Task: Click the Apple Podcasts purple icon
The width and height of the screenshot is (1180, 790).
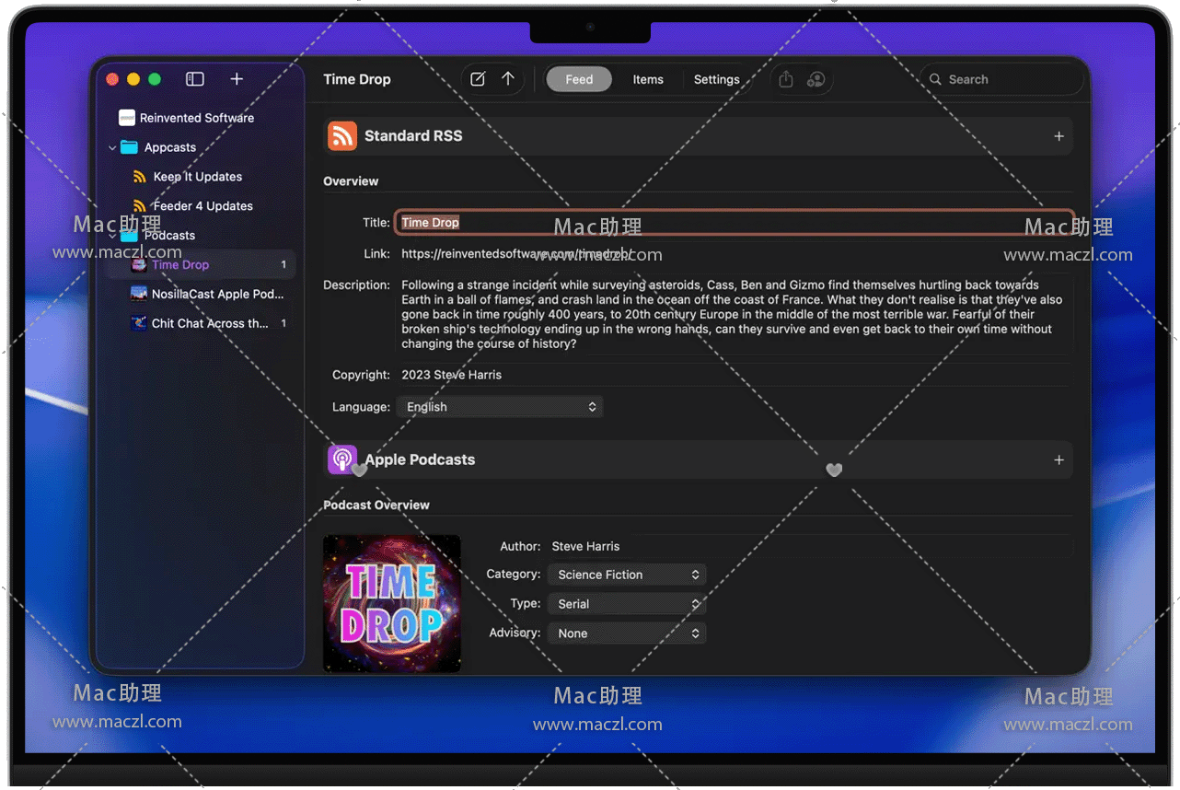Action: [342, 459]
